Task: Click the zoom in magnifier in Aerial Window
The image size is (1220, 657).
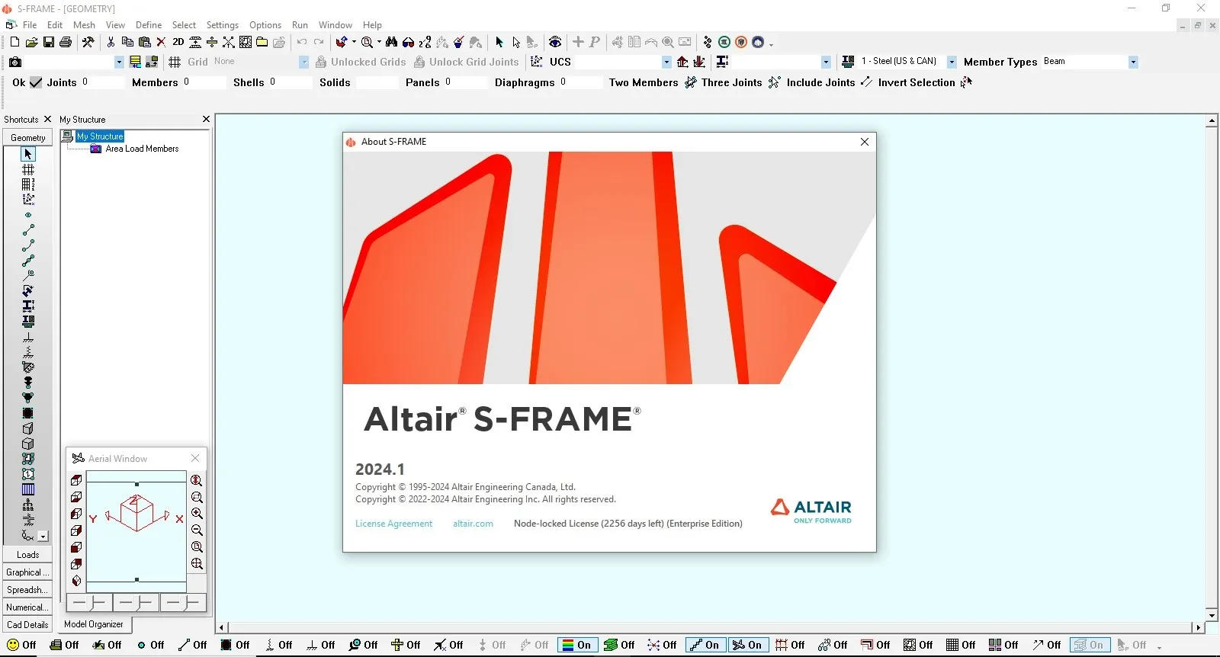Action: 197,514
